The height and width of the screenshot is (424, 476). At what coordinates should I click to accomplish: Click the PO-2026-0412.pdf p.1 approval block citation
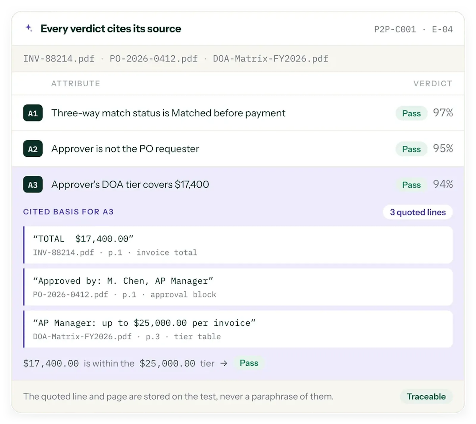click(x=124, y=294)
